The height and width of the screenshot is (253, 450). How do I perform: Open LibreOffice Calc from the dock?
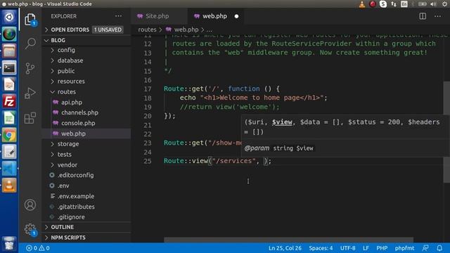pyautogui.click(x=9, y=118)
